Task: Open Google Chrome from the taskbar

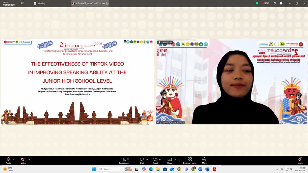Action: point(179,169)
